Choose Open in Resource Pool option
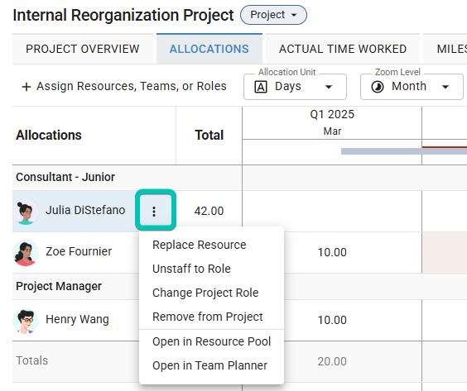 click(211, 341)
